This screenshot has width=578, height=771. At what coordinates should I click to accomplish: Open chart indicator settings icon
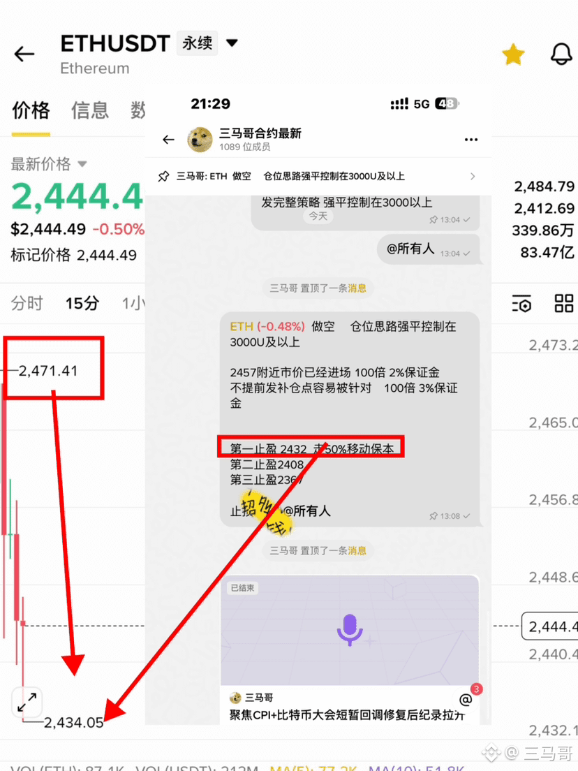coord(521,303)
